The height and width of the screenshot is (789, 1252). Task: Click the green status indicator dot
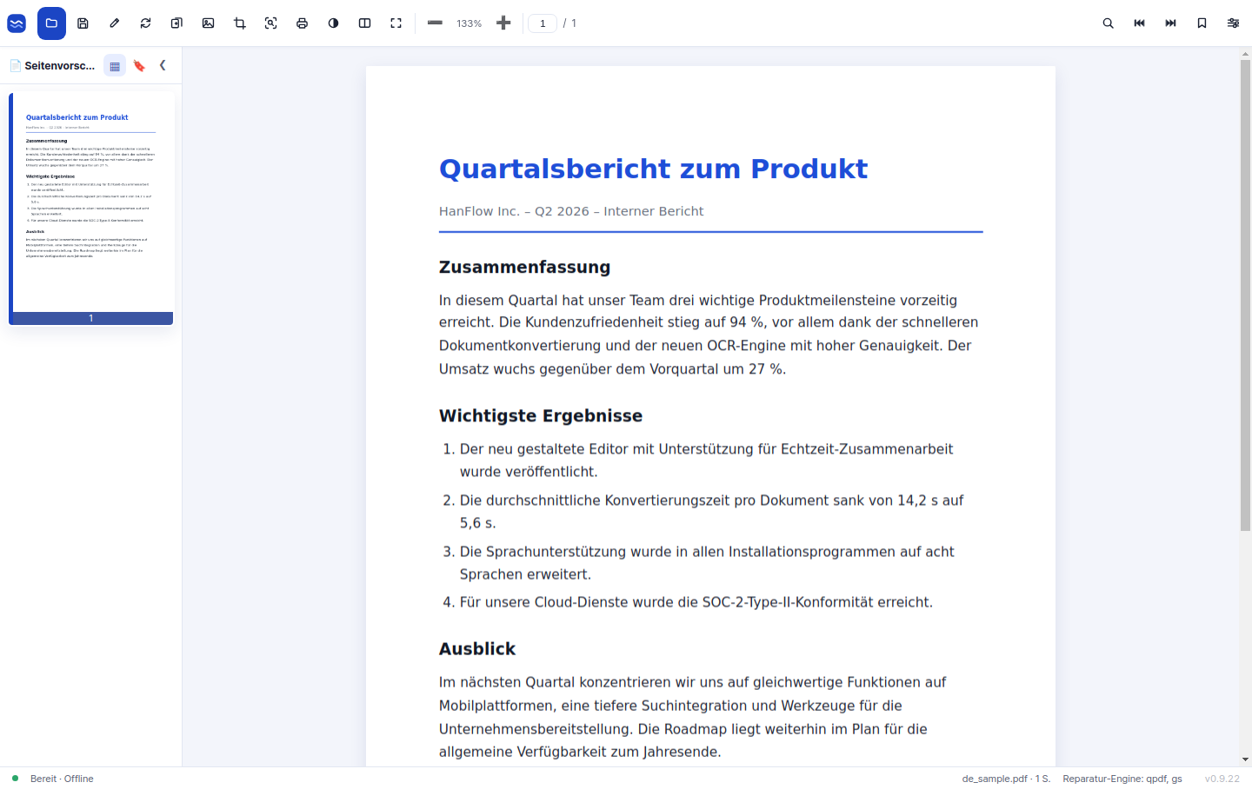coord(15,779)
